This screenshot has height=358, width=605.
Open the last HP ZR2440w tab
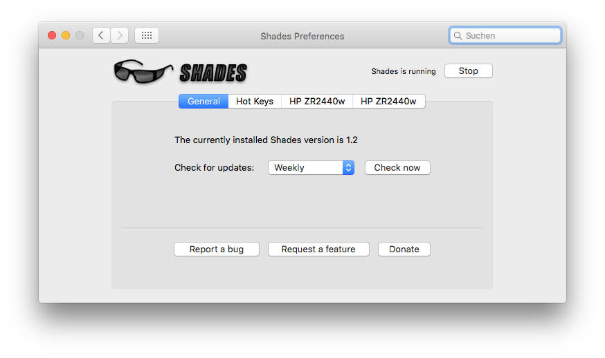[x=388, y=102]
